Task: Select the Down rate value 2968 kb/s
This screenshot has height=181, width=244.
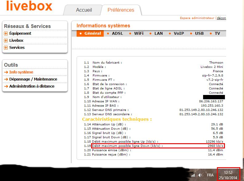Action: [215, 146]
